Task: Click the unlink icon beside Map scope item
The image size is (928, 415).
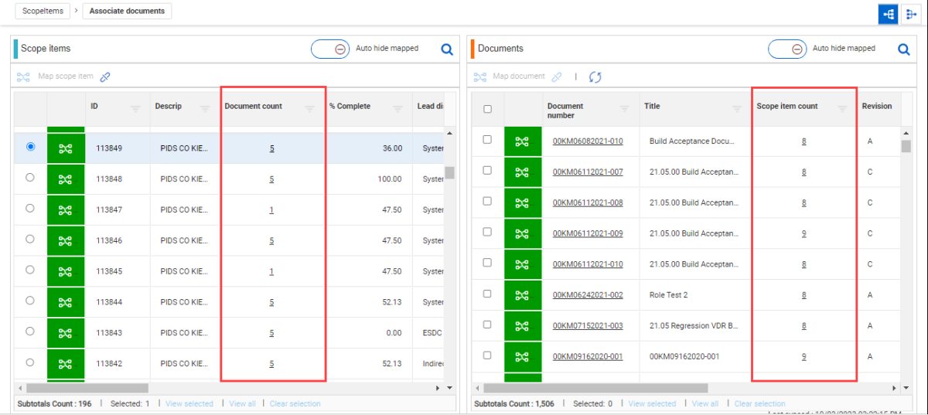Action: pos(106,77)
